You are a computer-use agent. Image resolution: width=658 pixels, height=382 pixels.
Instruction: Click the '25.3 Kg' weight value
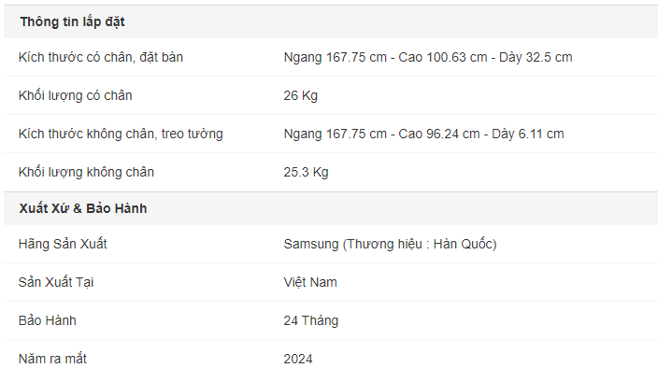point(306,173)
